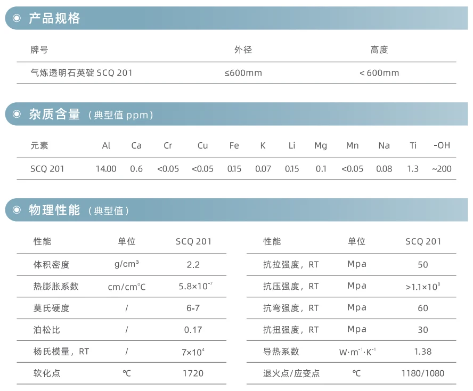Click the bullet icon beside 物理性能

coord(17,210)
